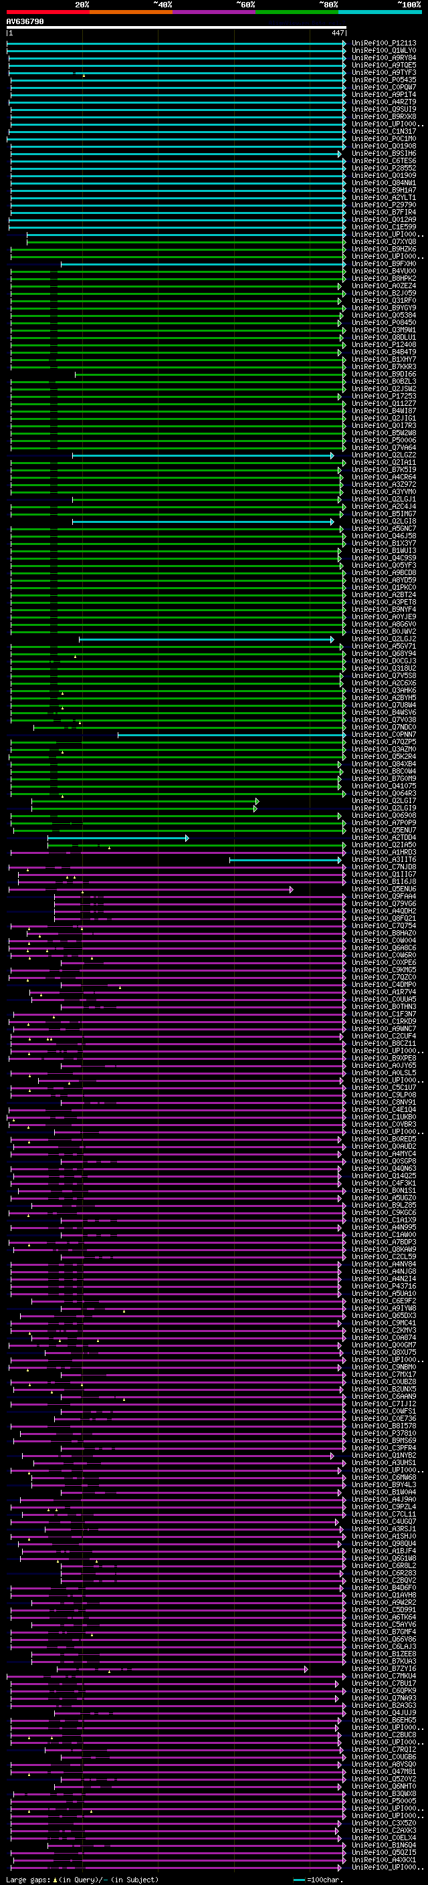Image resolution: width=428 pixels, height=1885 pixels.
Task: Open hit UniRef100_C0PQW7
Action: point(384,87)
